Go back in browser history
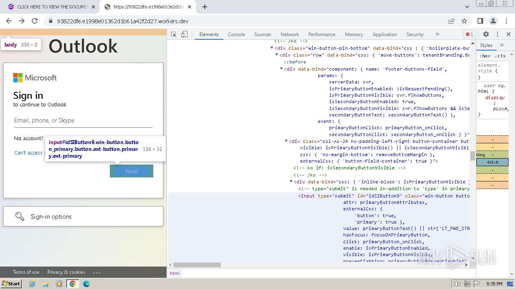Screen dimensions: 515x289 [9, 21]
